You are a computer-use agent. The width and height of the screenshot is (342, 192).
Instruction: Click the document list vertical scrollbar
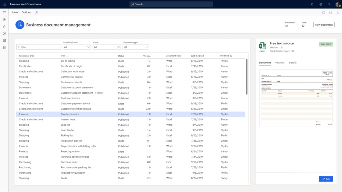(247, 77)
